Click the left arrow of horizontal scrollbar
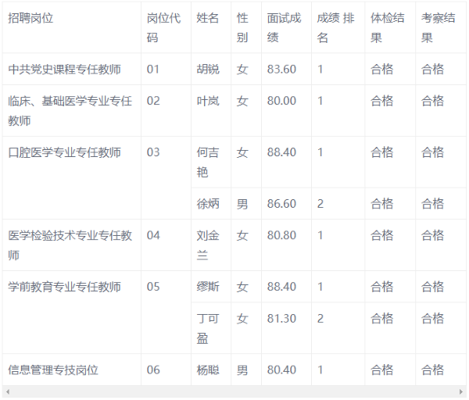469x400 pixels. pos(8,391)
